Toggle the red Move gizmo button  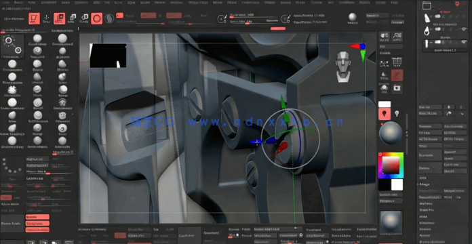pos(59,18)
